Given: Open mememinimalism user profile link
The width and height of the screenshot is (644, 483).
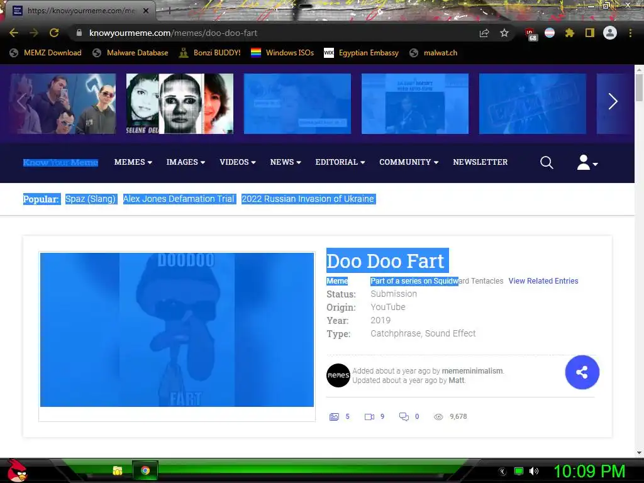Looking at the screenshot, I should tap(472, 371).
